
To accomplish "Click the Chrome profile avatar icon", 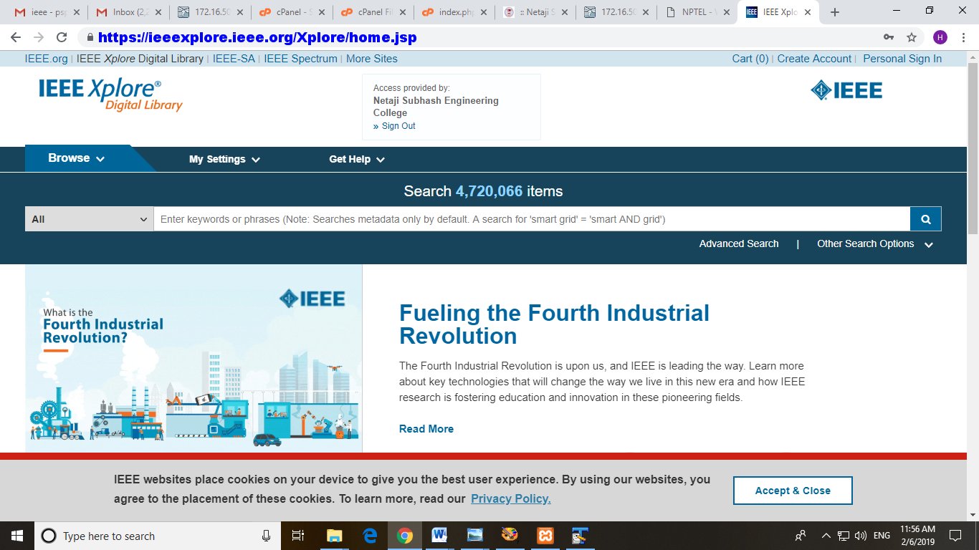I will pyautogui.click(x=940, y=37).
